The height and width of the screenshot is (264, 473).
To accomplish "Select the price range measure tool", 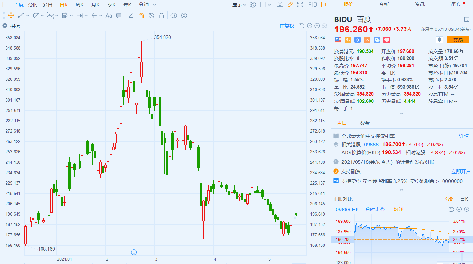I will click(79, 15).
